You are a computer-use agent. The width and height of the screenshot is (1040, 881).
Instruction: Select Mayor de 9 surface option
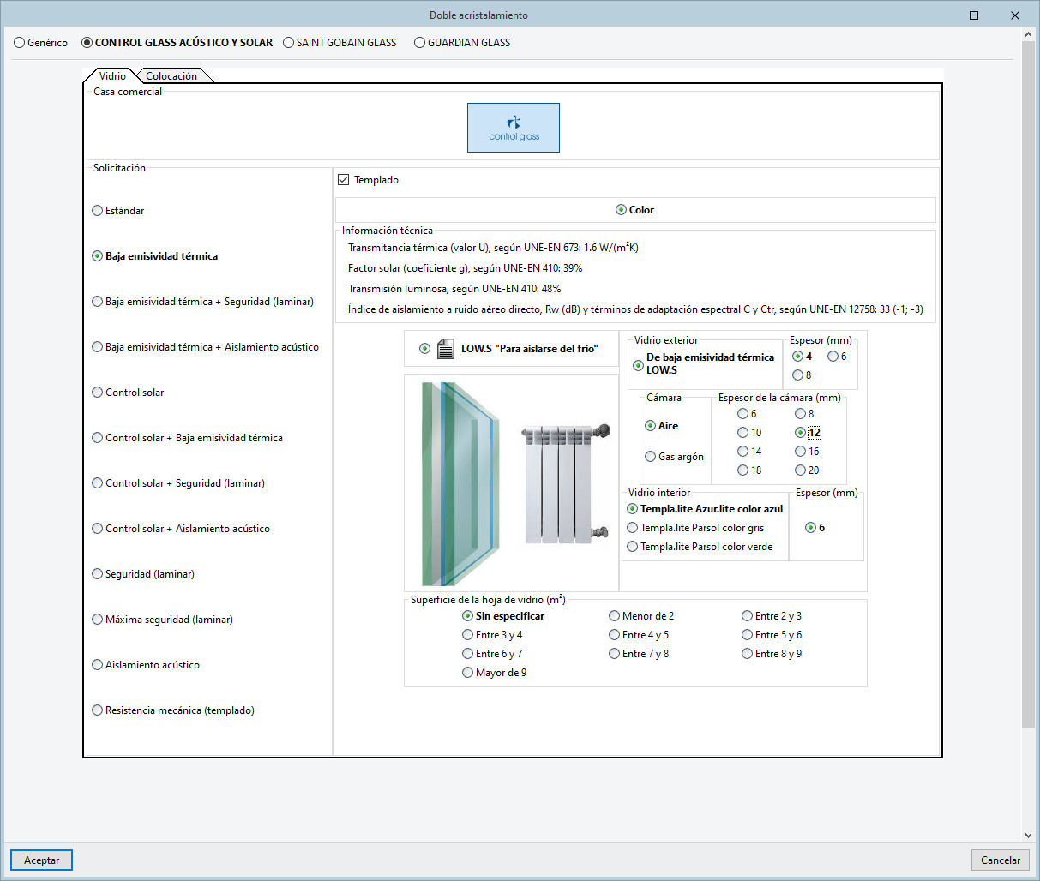point(495,673)
